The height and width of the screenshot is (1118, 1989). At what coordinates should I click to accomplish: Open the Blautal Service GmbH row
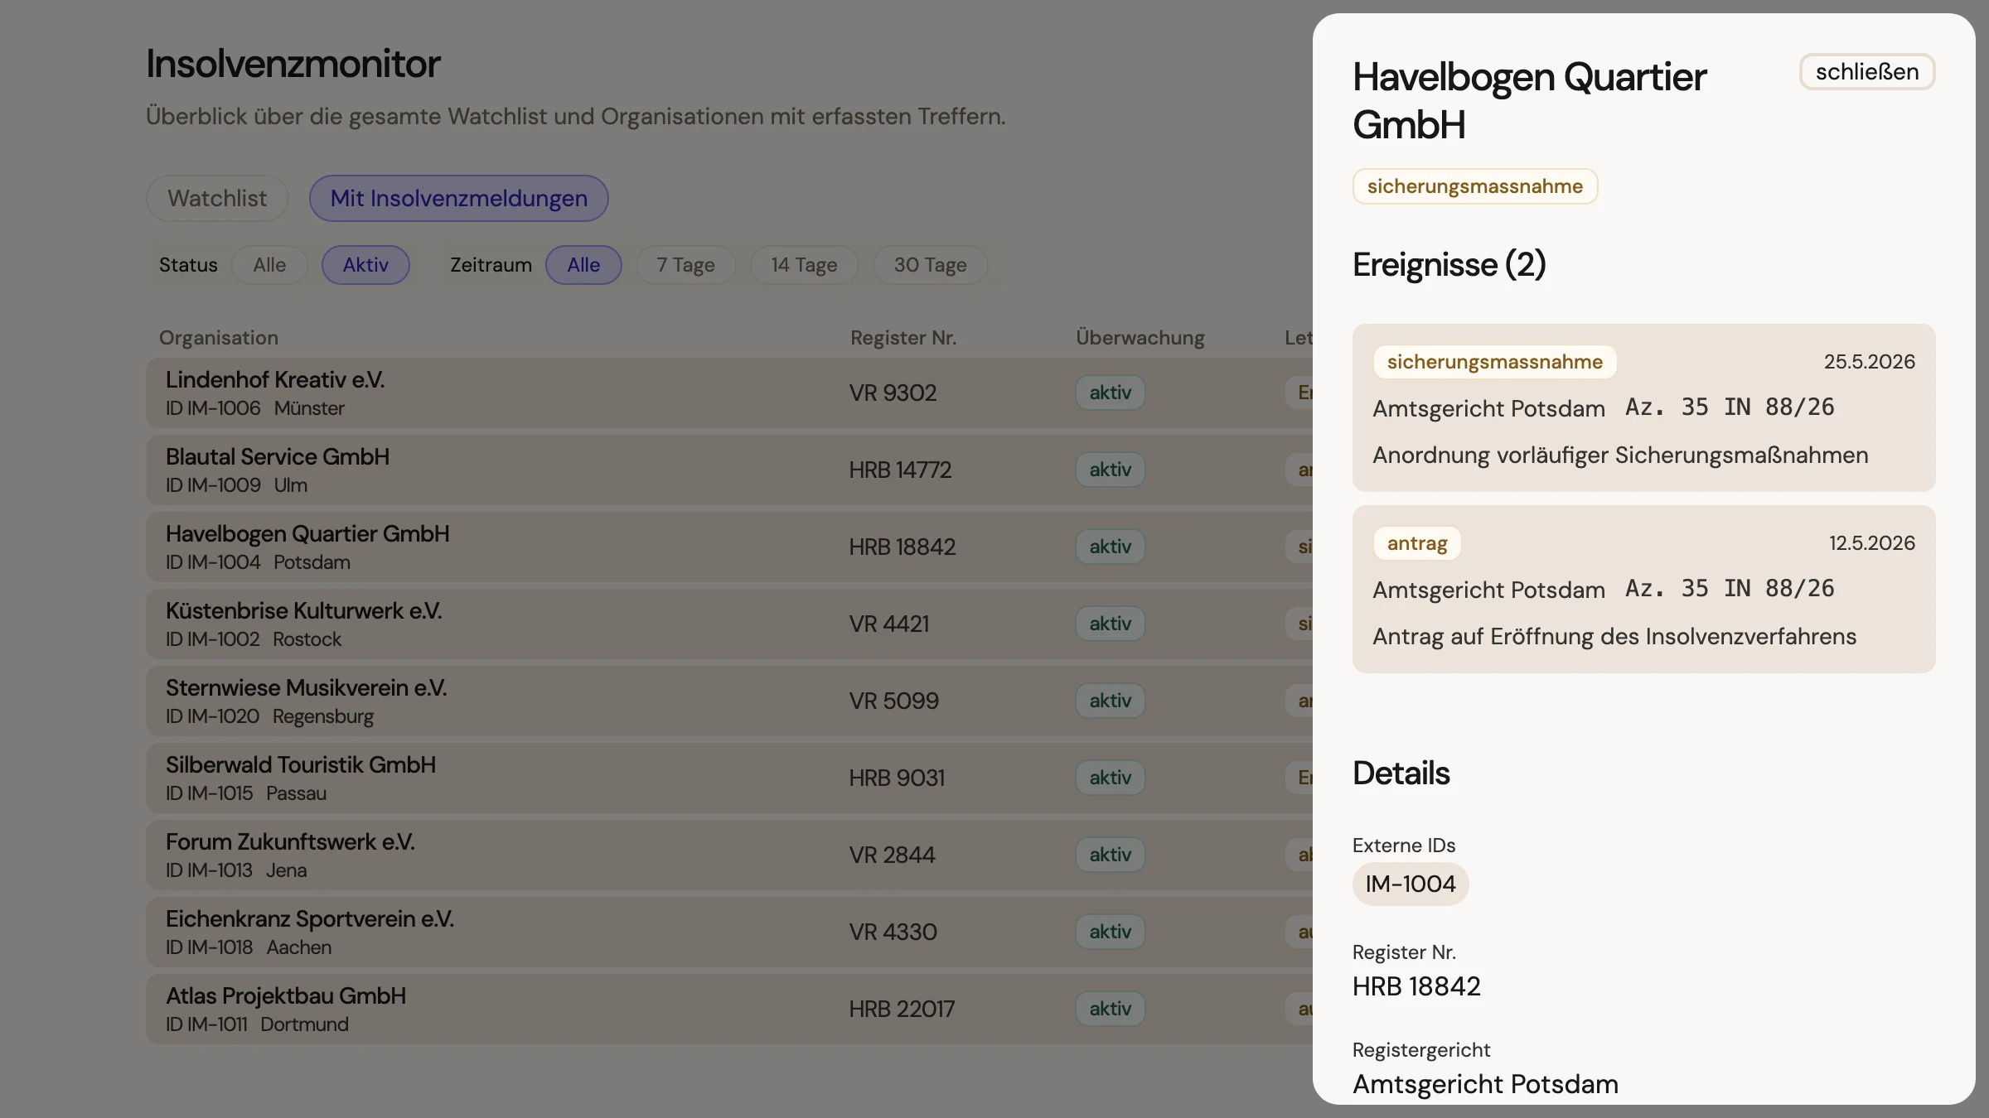click(729, 470)
